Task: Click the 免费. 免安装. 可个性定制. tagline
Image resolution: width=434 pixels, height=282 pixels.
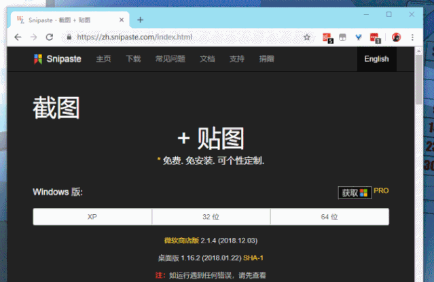Action: [x=213, y=160]
